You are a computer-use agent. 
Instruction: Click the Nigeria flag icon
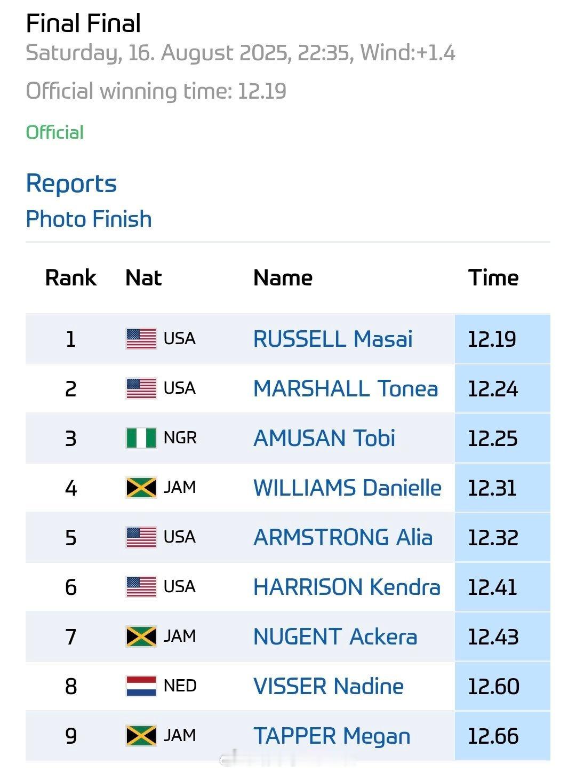click(x=141, y=438)
